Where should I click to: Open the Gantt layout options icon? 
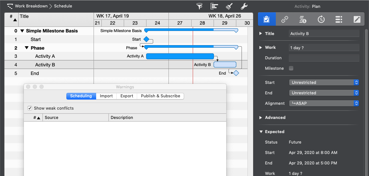coord(214,6)
